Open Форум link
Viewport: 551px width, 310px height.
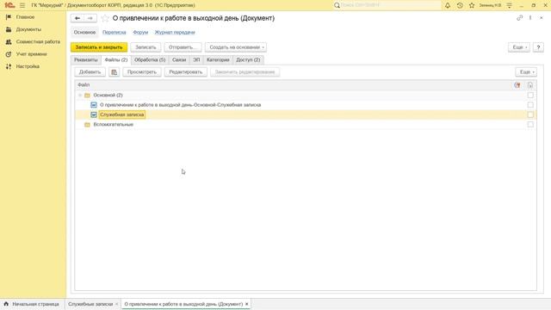pyautogui.click(x=140, y=33)
